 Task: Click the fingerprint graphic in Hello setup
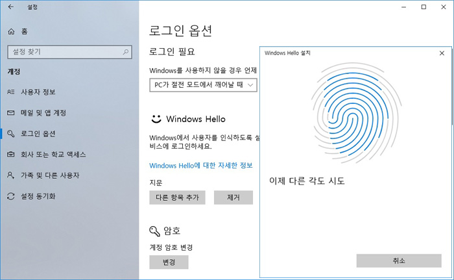(356, 113)
